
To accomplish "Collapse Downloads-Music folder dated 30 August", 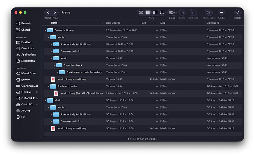I will (x=51, y=121).
